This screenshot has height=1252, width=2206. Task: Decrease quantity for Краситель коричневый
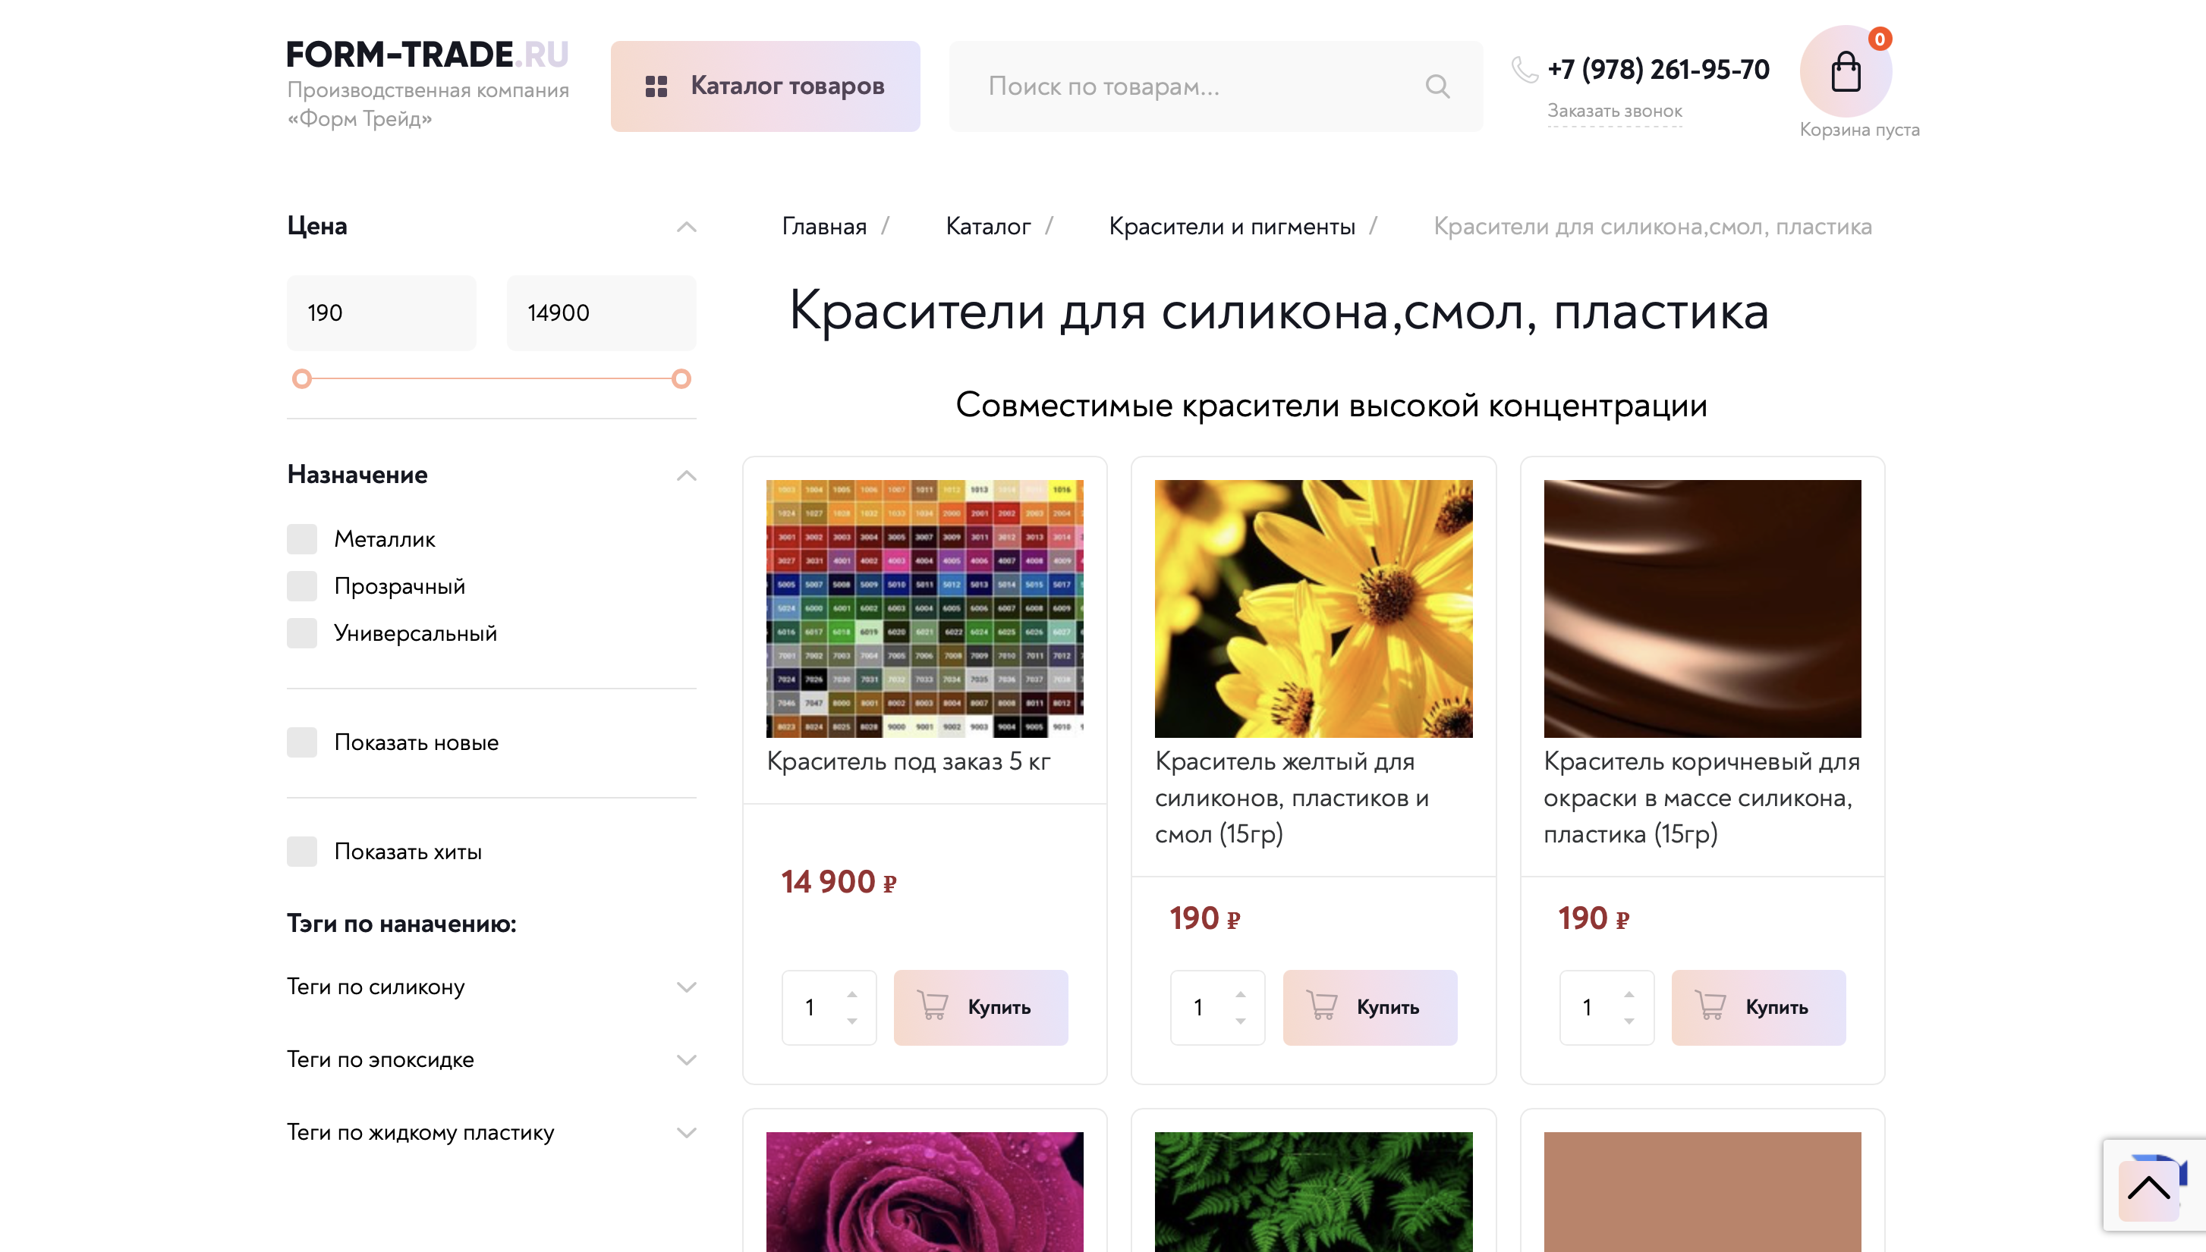pyautogui.click(x=1629, y=1021)
